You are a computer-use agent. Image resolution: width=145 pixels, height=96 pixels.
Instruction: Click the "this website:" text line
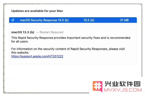click(x=20, y=53)
